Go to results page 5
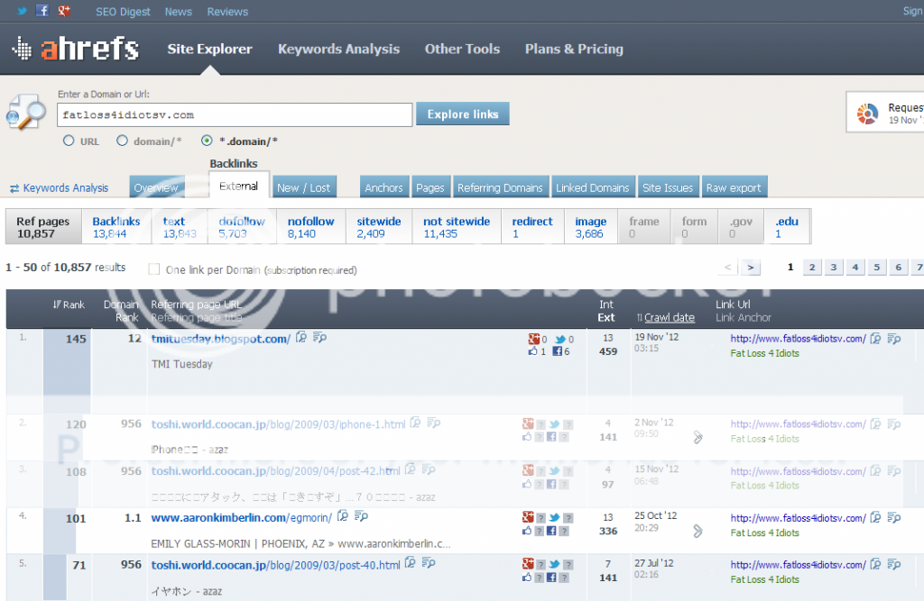 877,268
